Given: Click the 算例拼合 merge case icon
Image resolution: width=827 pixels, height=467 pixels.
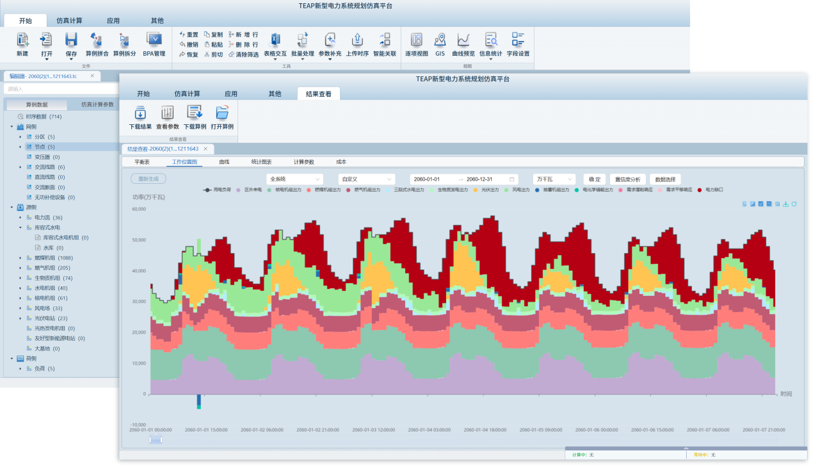Looking at the screenshot, I should click(x=97, y=40).
